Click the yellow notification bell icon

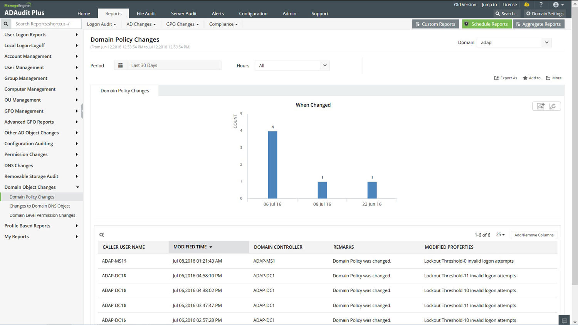pyautogui.click(x=526, y=5)
